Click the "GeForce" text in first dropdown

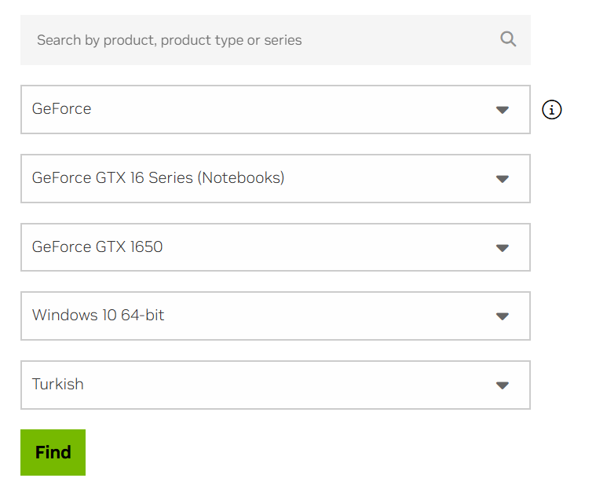(x=61, y=109)
